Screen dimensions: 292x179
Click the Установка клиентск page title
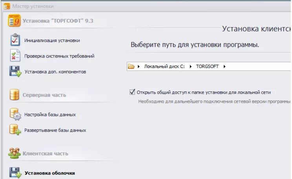pyautogui.click(x=256, y=29)
